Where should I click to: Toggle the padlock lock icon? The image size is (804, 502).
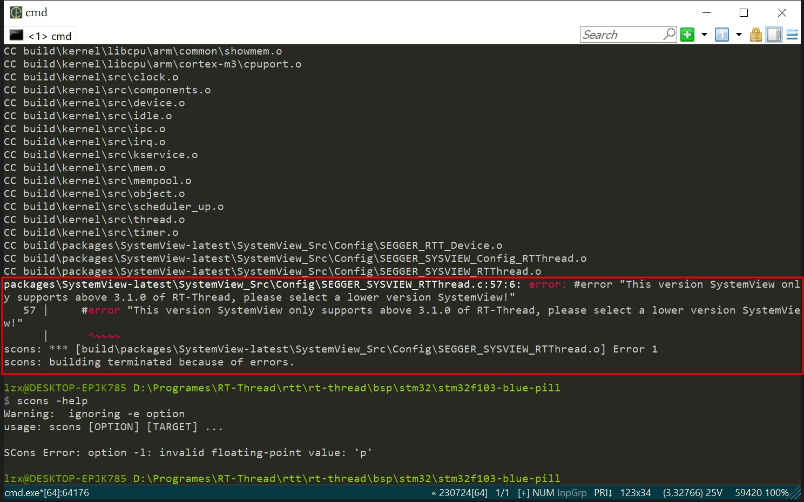coord(756,35)
